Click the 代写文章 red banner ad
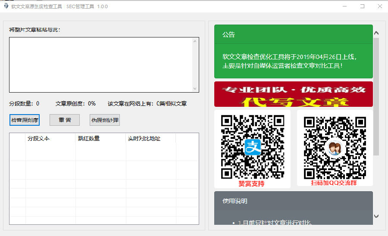The image size is (388, 236). point(294,94)
